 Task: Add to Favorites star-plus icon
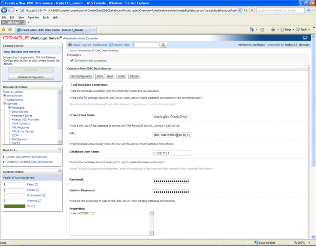tap(10, 30)
